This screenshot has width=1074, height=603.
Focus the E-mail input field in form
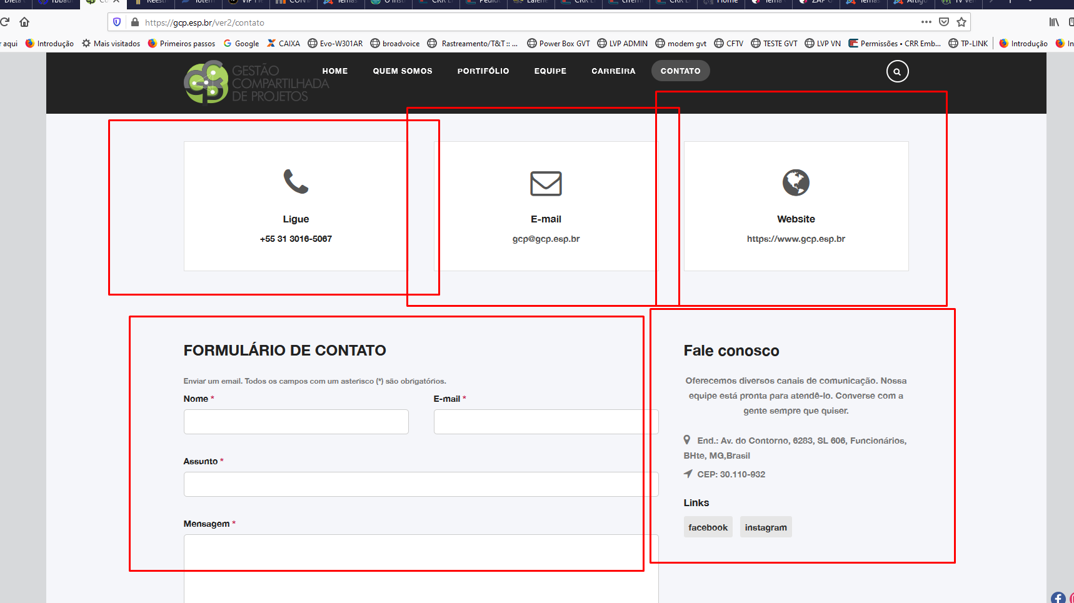pos(546,422)
